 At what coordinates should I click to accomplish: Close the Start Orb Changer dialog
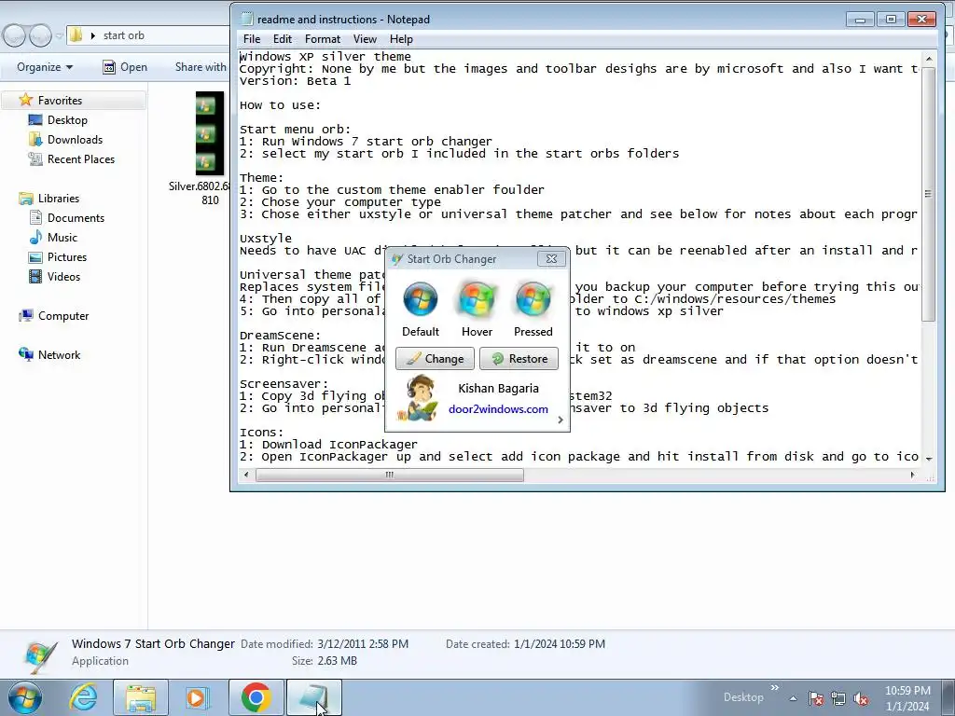552,259
